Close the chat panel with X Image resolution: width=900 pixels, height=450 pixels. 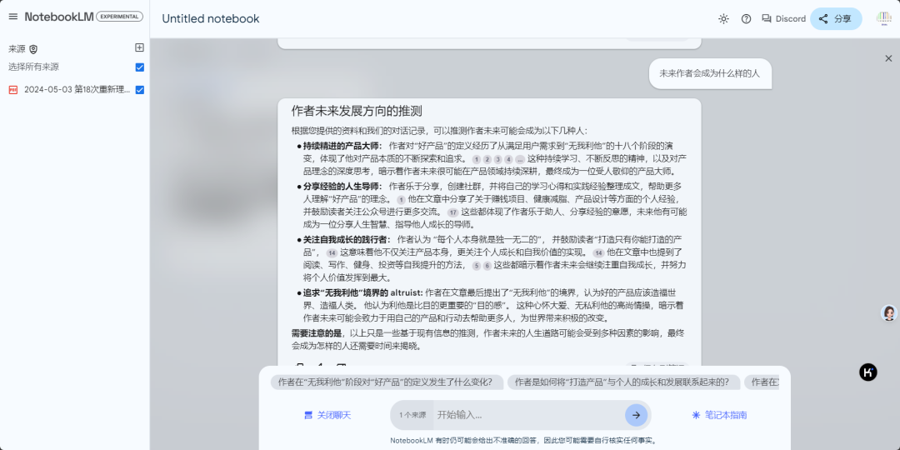888,58
